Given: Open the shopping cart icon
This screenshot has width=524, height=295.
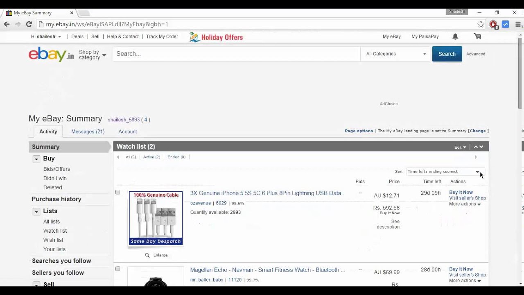Looking at the screenshot, I should [477, 36].
